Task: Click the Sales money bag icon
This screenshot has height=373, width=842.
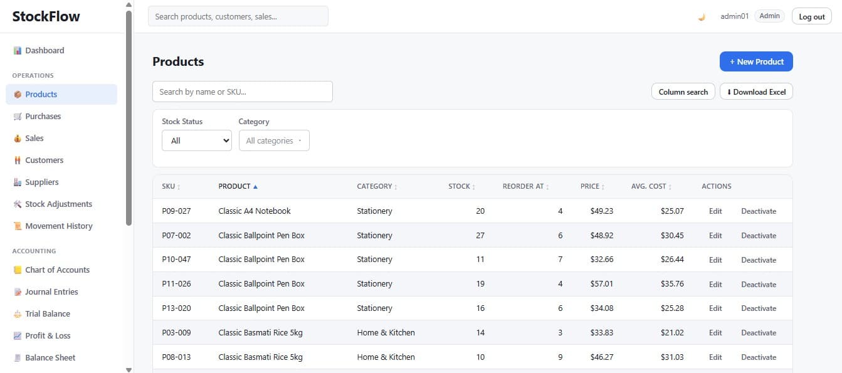Action: pyautogui.click(x=18, y=138)
